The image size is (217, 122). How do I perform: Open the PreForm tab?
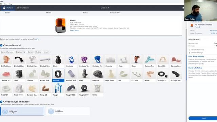pyautogui.click(x=8, y=8)
